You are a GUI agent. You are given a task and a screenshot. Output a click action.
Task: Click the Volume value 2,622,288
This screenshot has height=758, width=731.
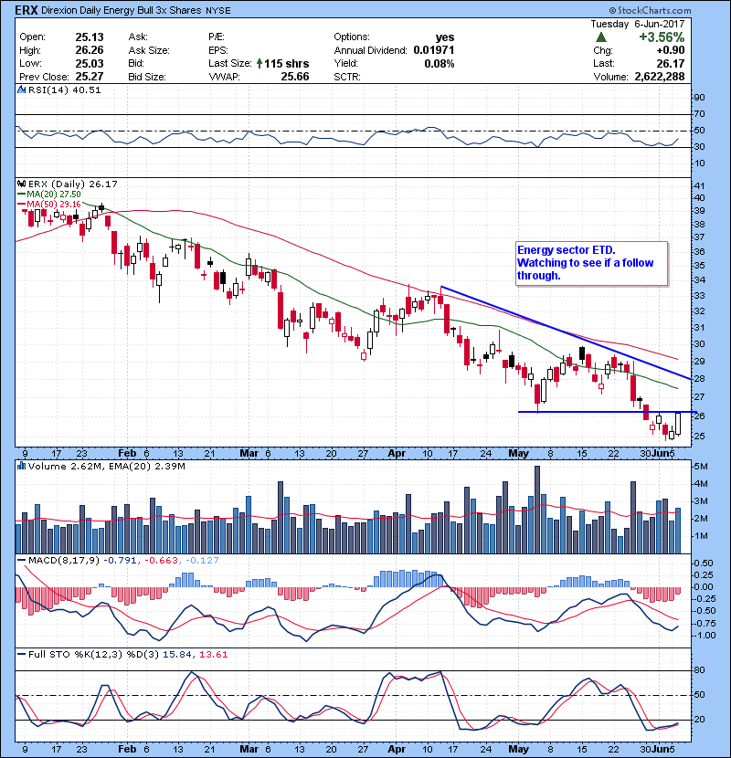pos(660,77)
